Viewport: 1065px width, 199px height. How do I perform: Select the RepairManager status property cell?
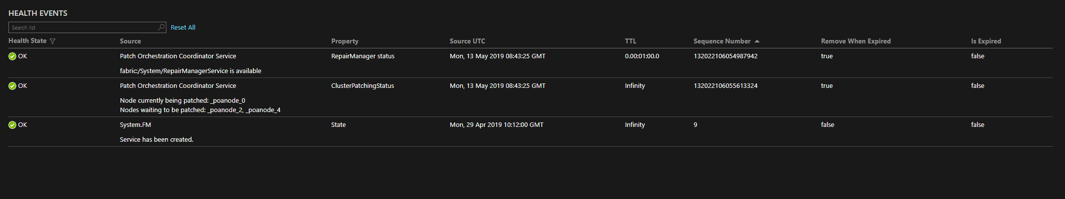click(362, 56)
